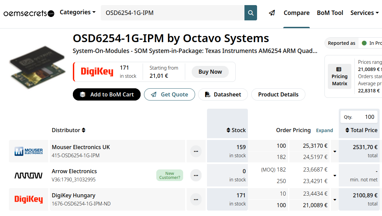The height and width of the screenshot is (216, 382).
Task: Click Arrow Electronics distributor name
Action: [x=74, y=171]
